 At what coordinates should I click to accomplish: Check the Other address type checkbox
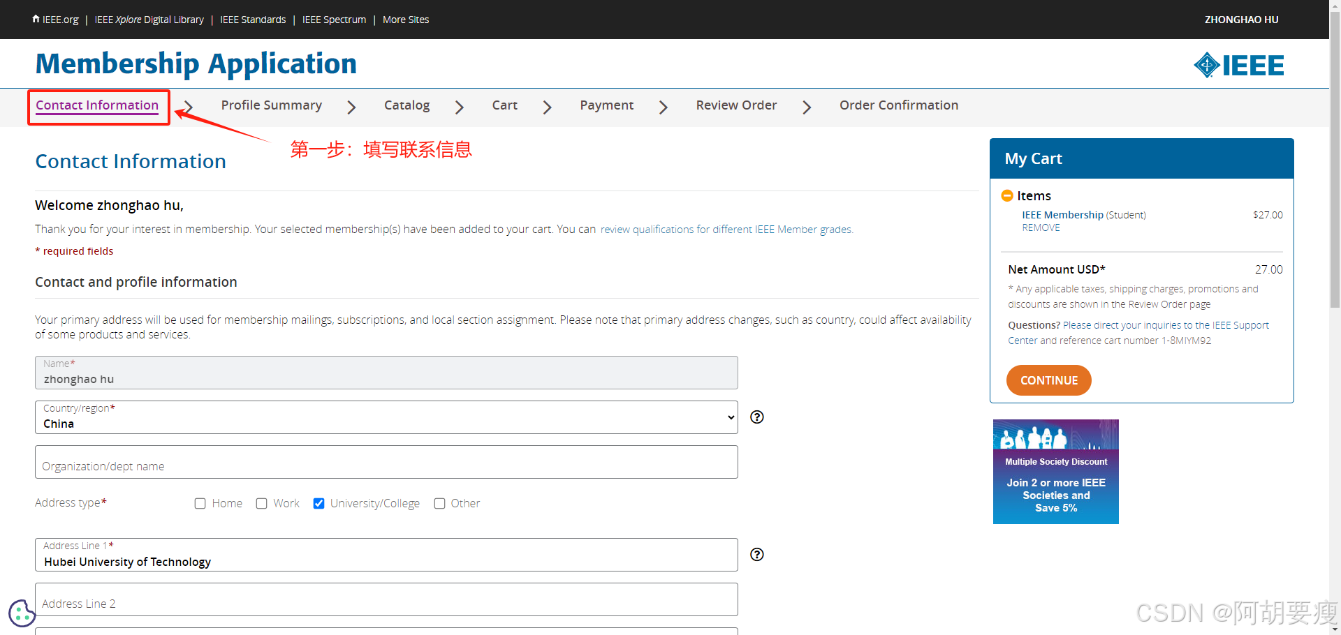[x=440, y=504]
